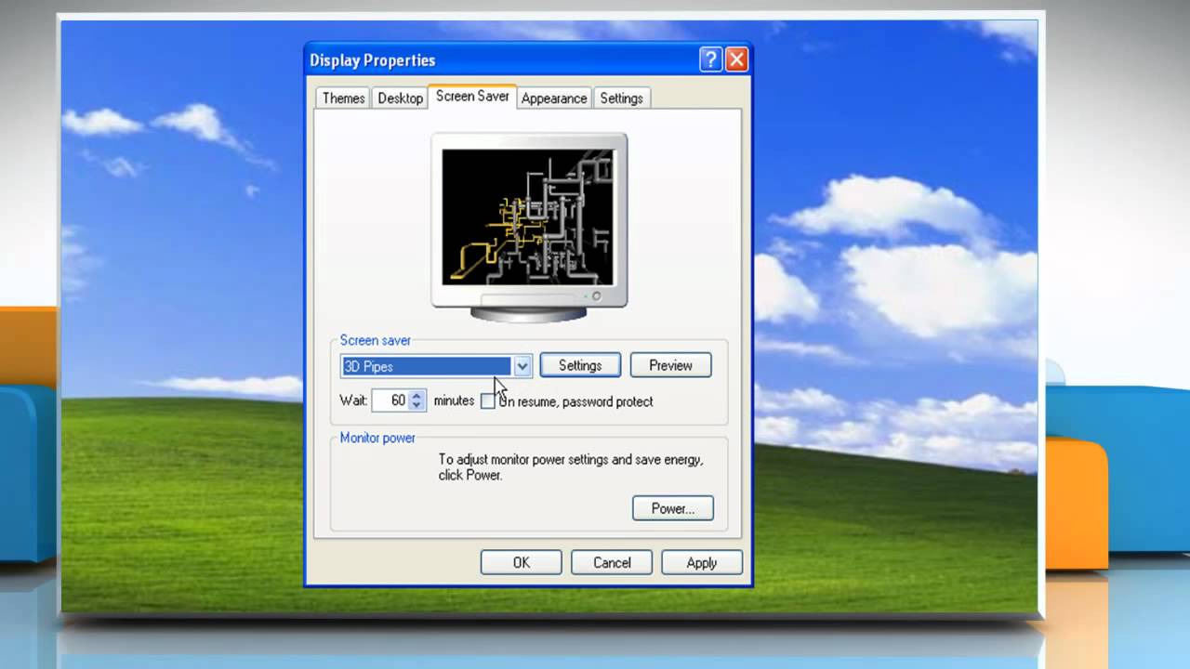Screen dimensions: 1190x669
Task: Open monitor Power settings button
Action: (673, 508)
